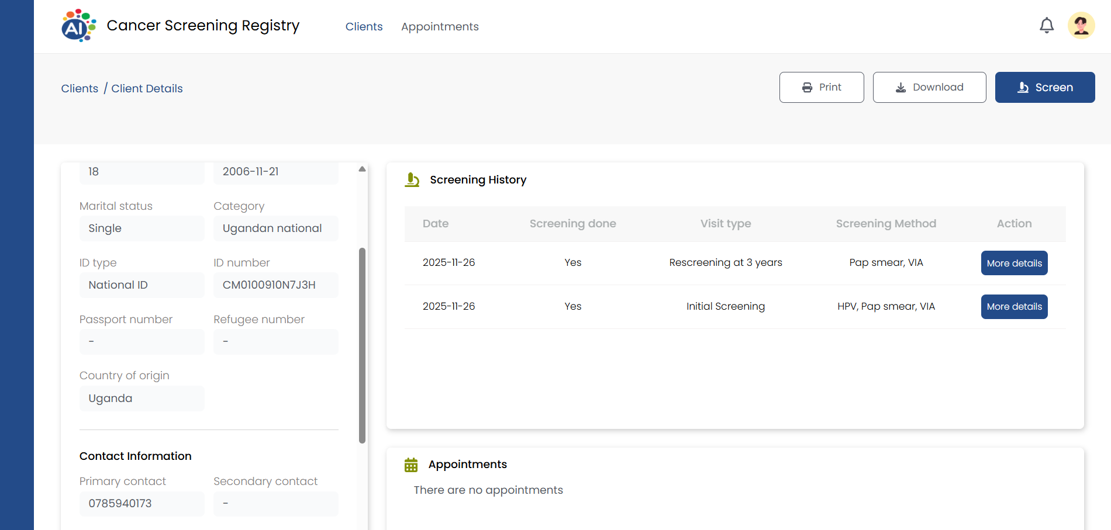The width and height of the screenshot is (1111, 530).
Task: Open the notifications bell
Action: click(1046, 26)
